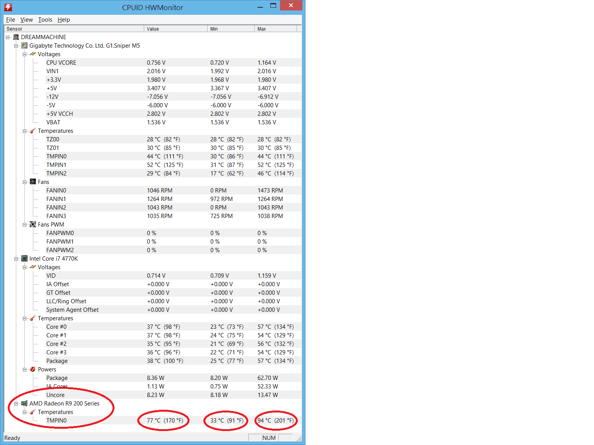Click the Max column header
The image size is (594, 445).
[x=276, y=29]
